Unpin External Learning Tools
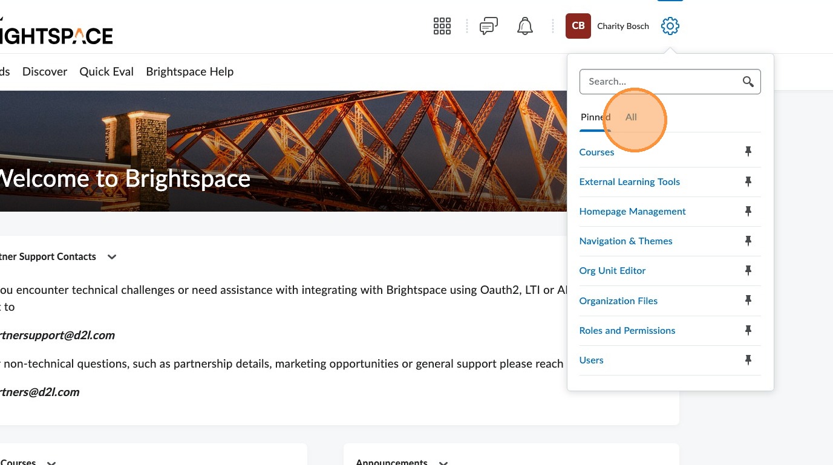Screen dimensions: 833x465 pyautogui.click(x=748, y=181)
